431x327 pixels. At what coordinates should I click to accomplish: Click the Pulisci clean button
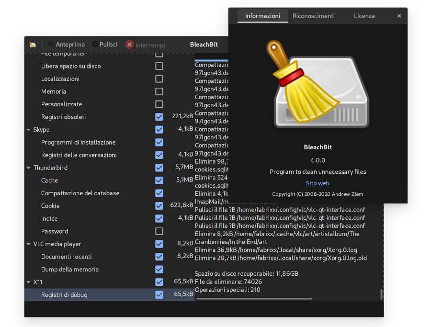105,45
